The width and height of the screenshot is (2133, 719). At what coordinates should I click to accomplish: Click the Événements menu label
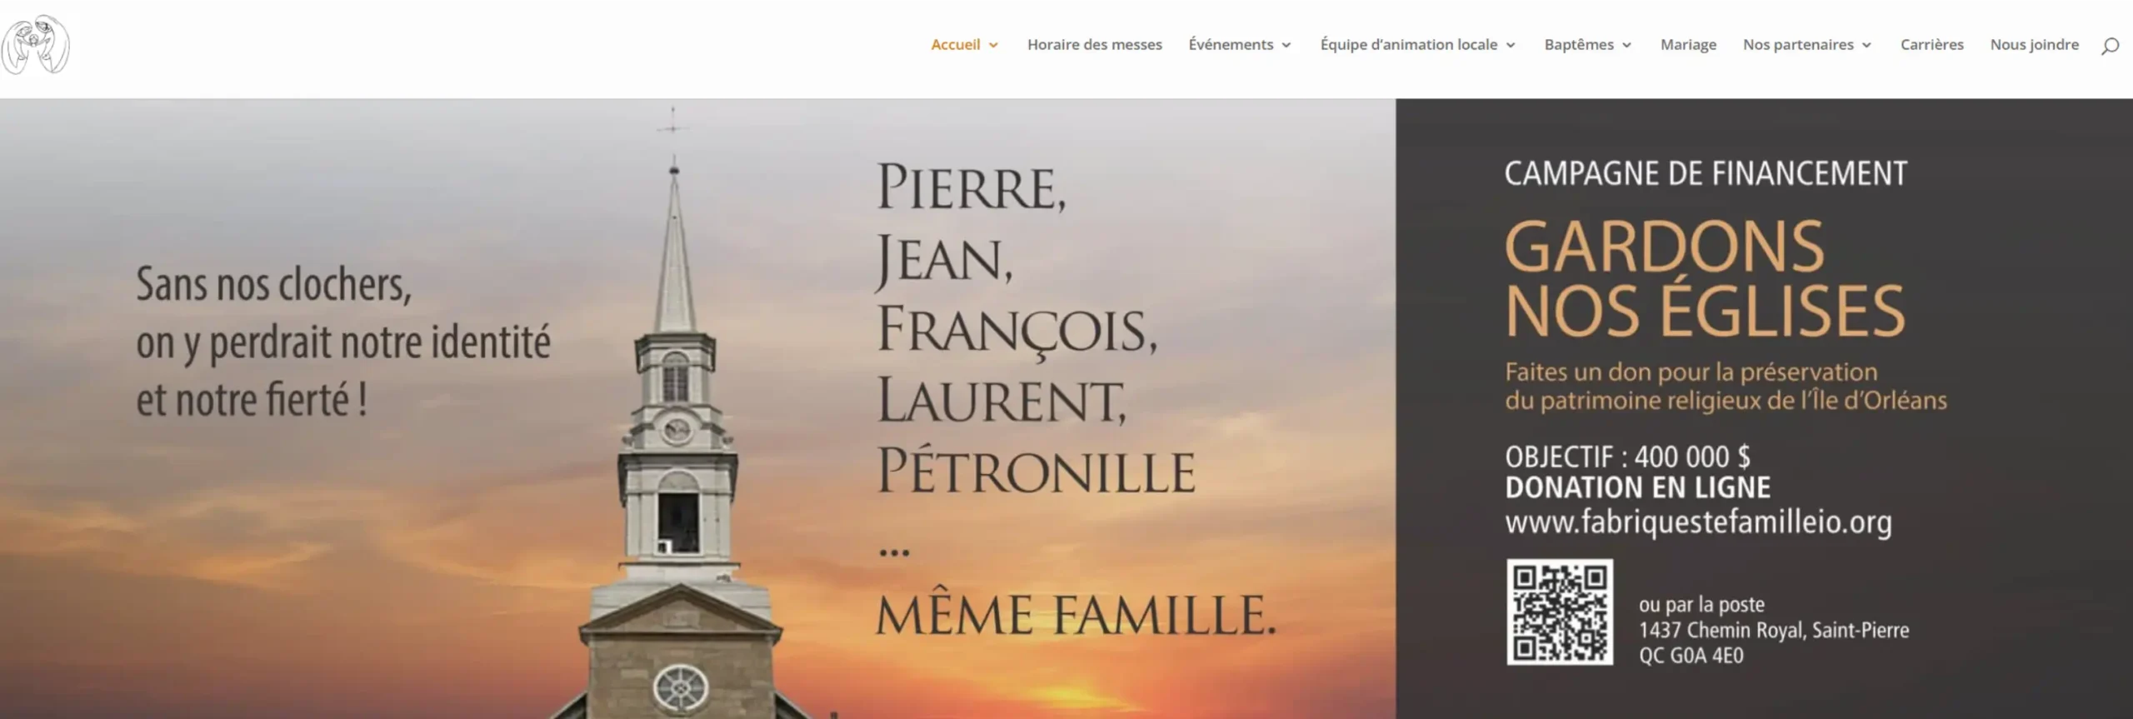pyautogui.click(x=1231, y=45)
